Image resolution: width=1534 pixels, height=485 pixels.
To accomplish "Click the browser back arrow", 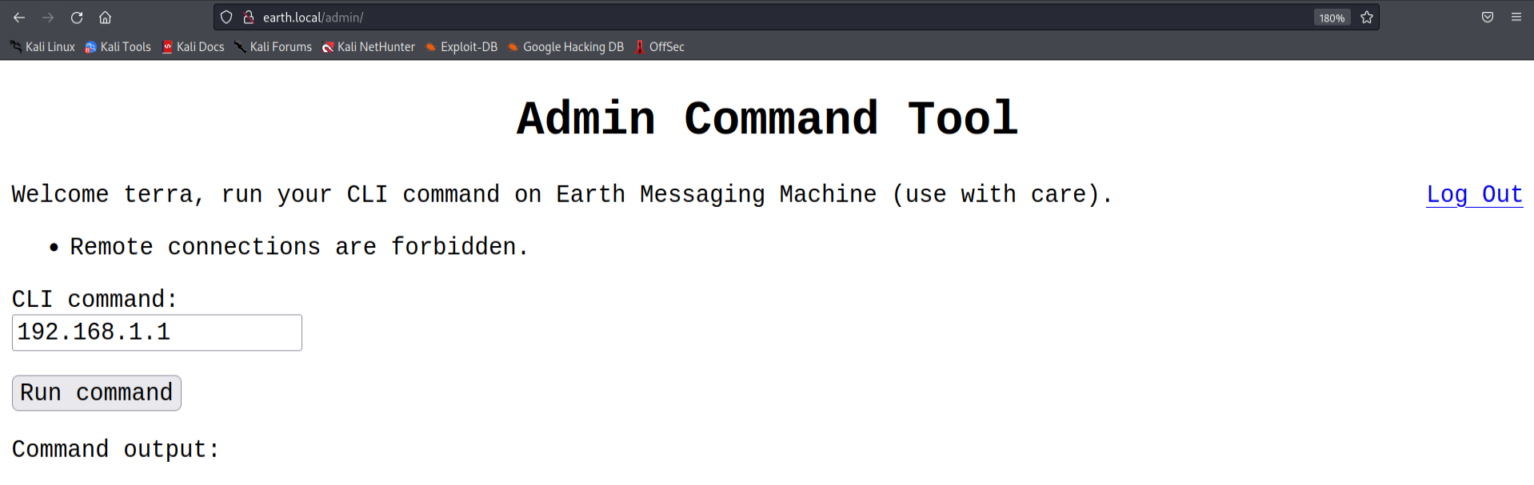I will coord(19,18).
